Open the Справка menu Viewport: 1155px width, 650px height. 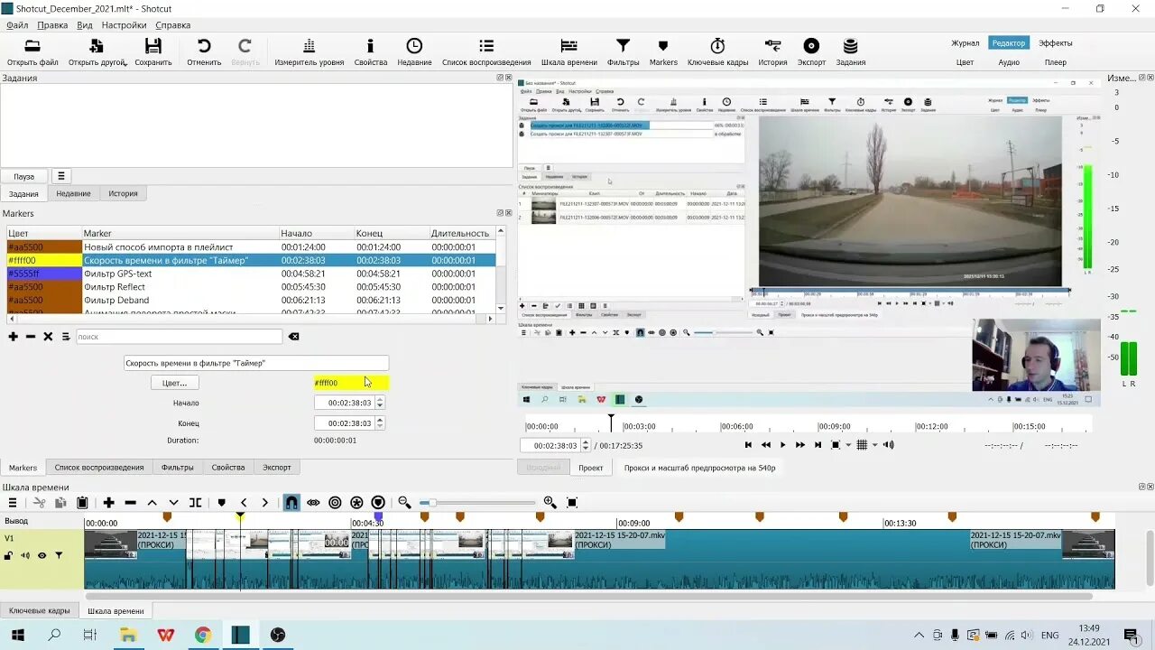click(172, 25)
